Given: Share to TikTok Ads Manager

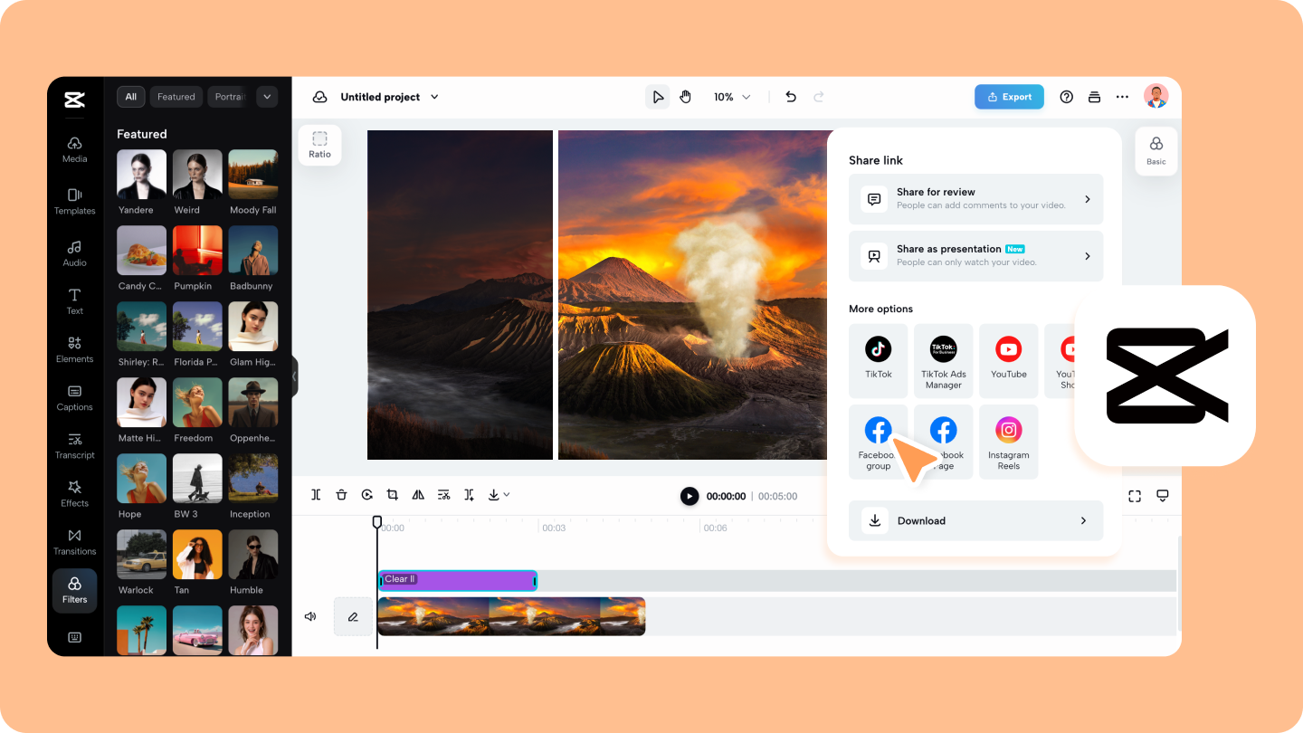Looking at the screenshot, I should coord(943,360).
